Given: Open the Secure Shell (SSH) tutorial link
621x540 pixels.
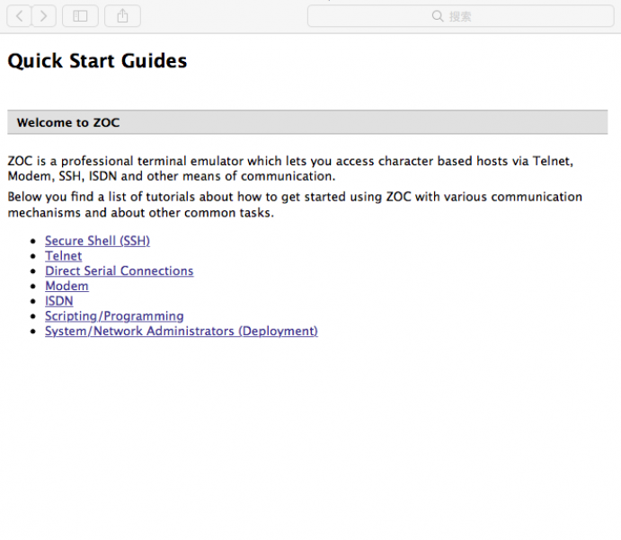Looking at the screenshot, I should (97, 241).
